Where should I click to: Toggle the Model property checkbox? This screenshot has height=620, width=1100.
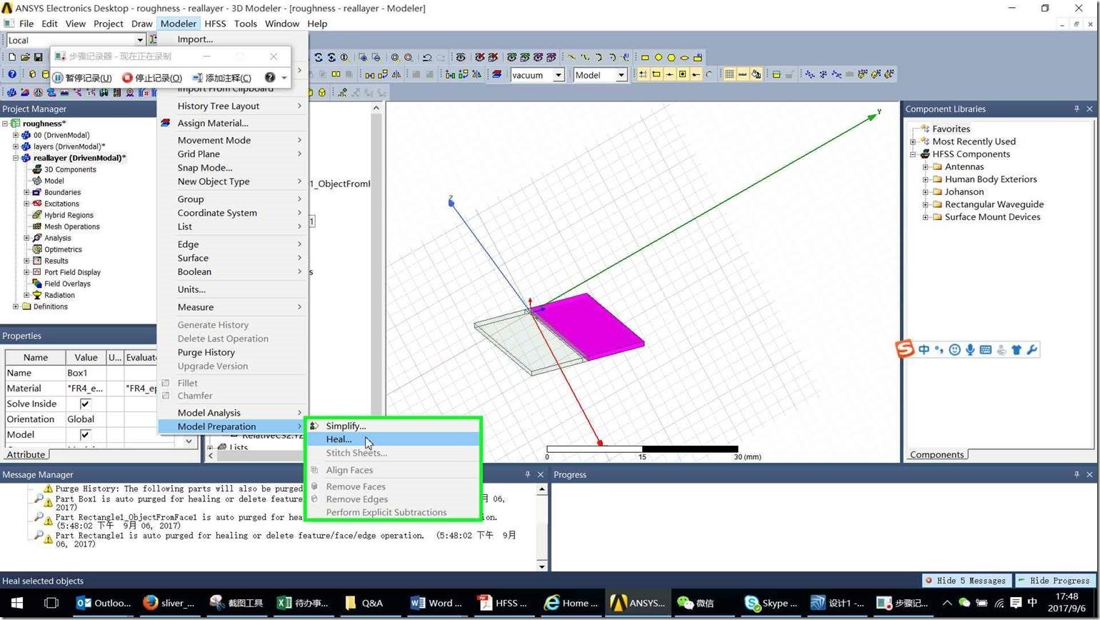(x=85, y=435)
